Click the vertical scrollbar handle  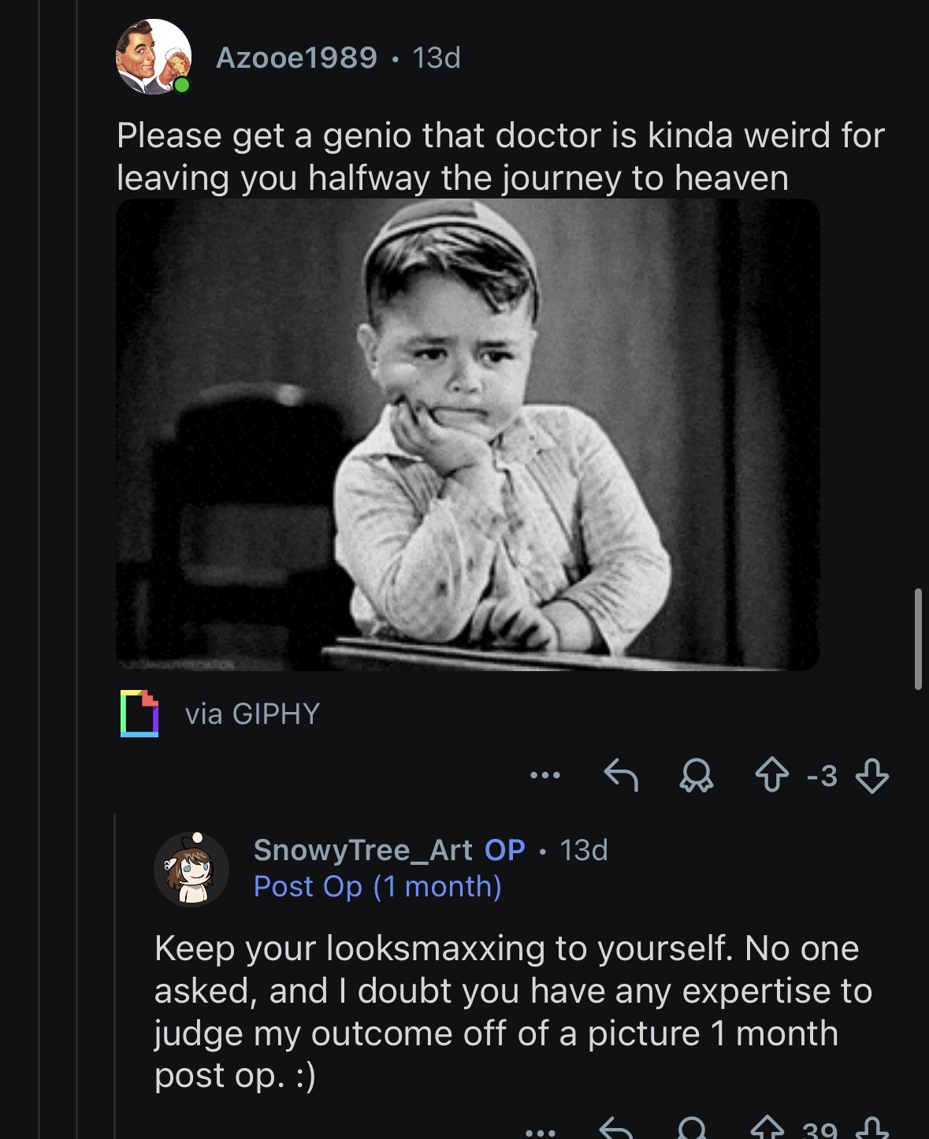tap(918, 638)
